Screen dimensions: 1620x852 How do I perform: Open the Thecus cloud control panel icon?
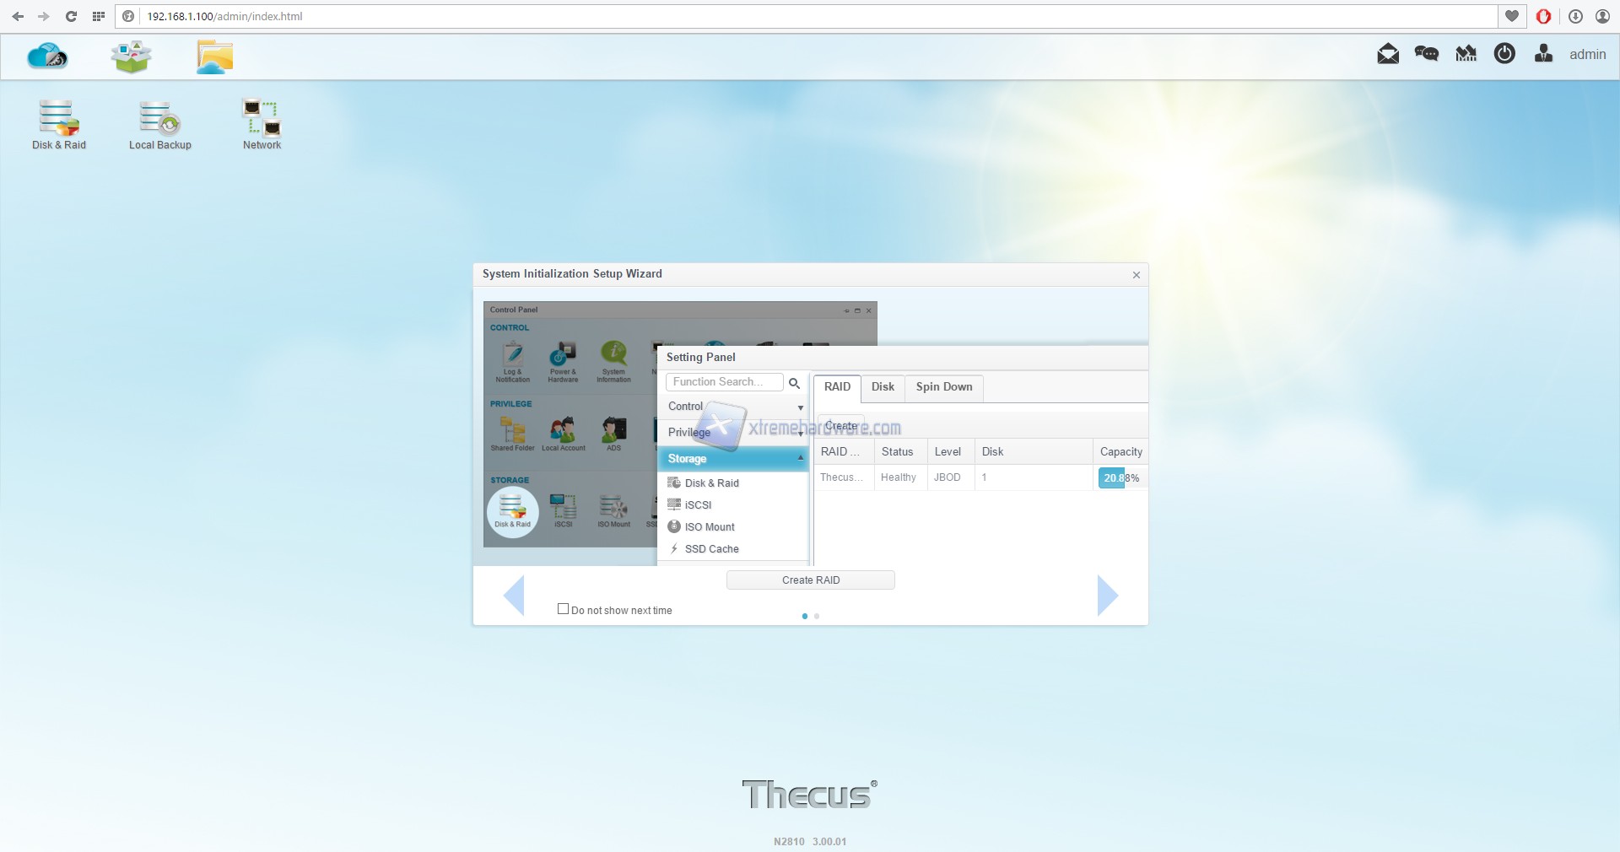(x=47, y=57)
